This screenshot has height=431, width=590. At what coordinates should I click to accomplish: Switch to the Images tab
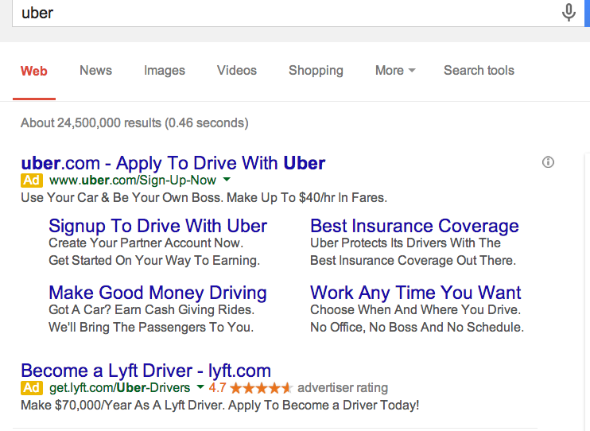click(165, 71)
